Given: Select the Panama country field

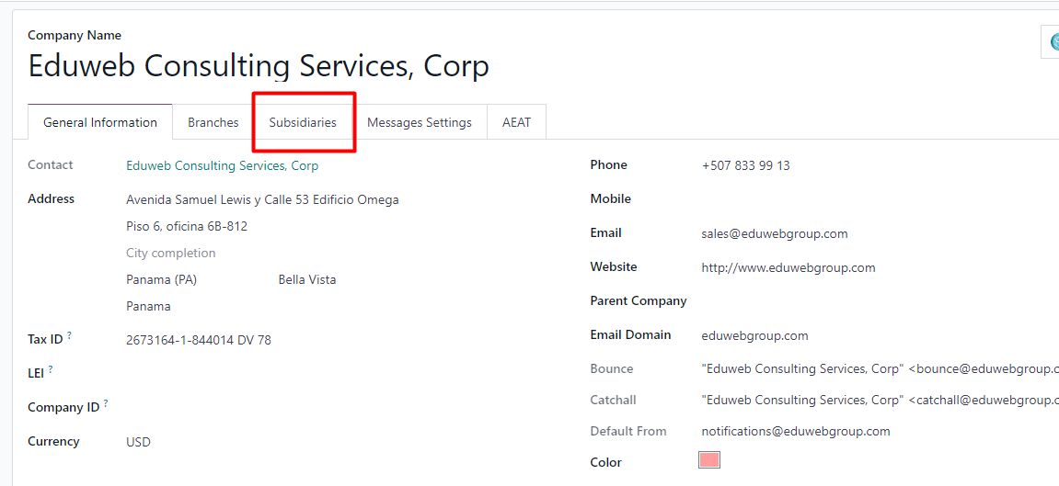Looking at the screenshot, I should click(x=148, y=307).
